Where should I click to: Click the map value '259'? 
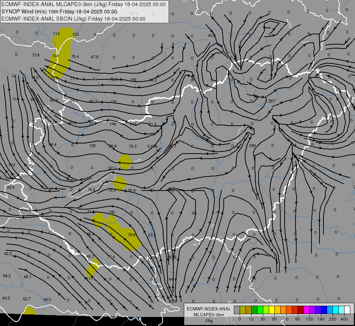pyautogui.click(x=252, y=146)
